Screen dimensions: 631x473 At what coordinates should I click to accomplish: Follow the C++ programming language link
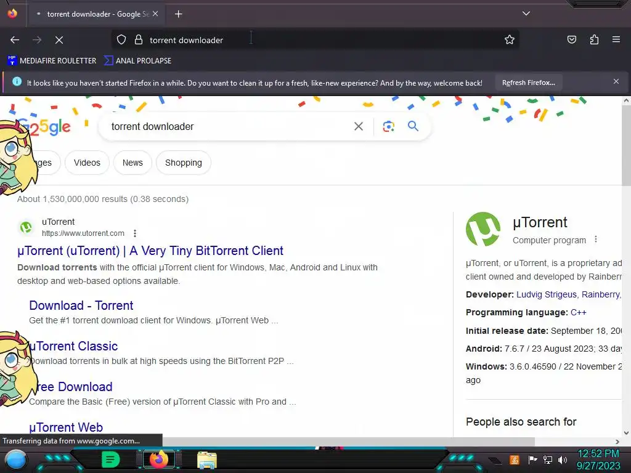point(578,312)
